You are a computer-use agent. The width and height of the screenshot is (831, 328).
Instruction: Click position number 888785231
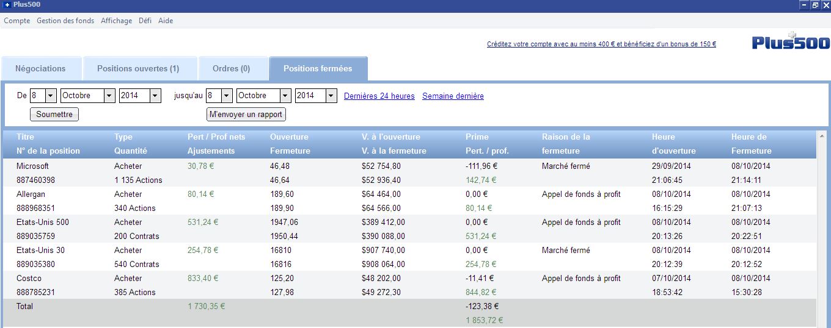[35, 292]
